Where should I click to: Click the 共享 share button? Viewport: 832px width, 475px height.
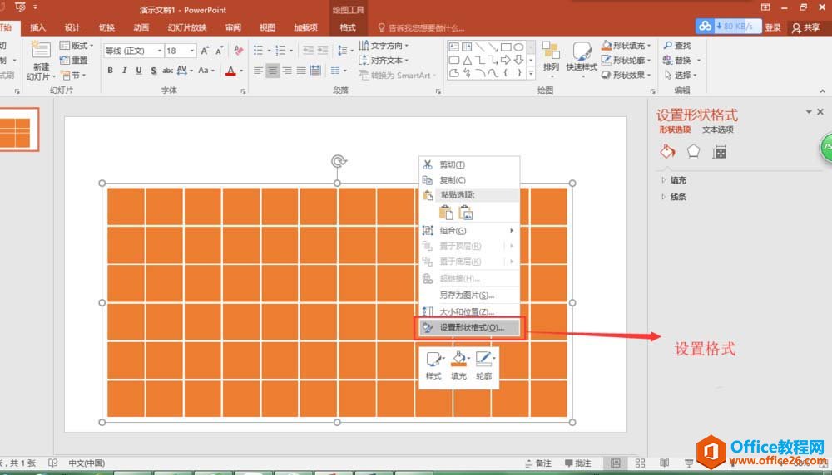point(805,27)
